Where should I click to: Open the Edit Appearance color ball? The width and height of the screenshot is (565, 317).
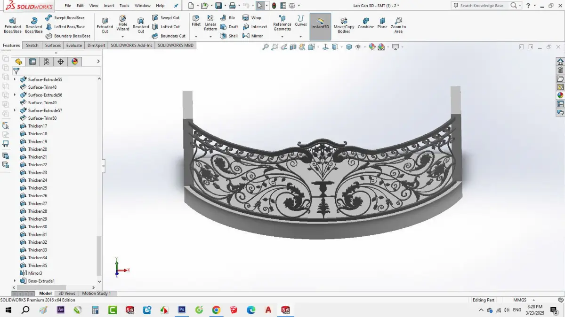372,47
